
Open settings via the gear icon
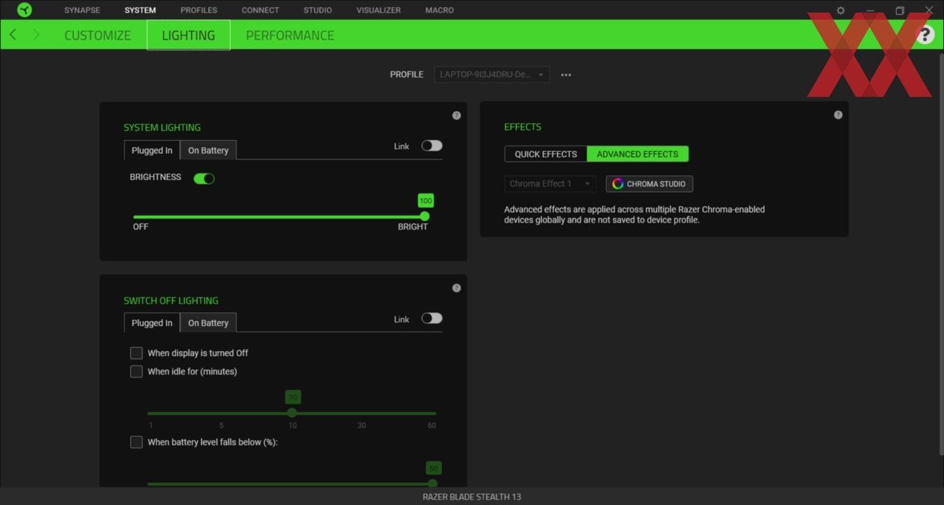tap(841, 10)
